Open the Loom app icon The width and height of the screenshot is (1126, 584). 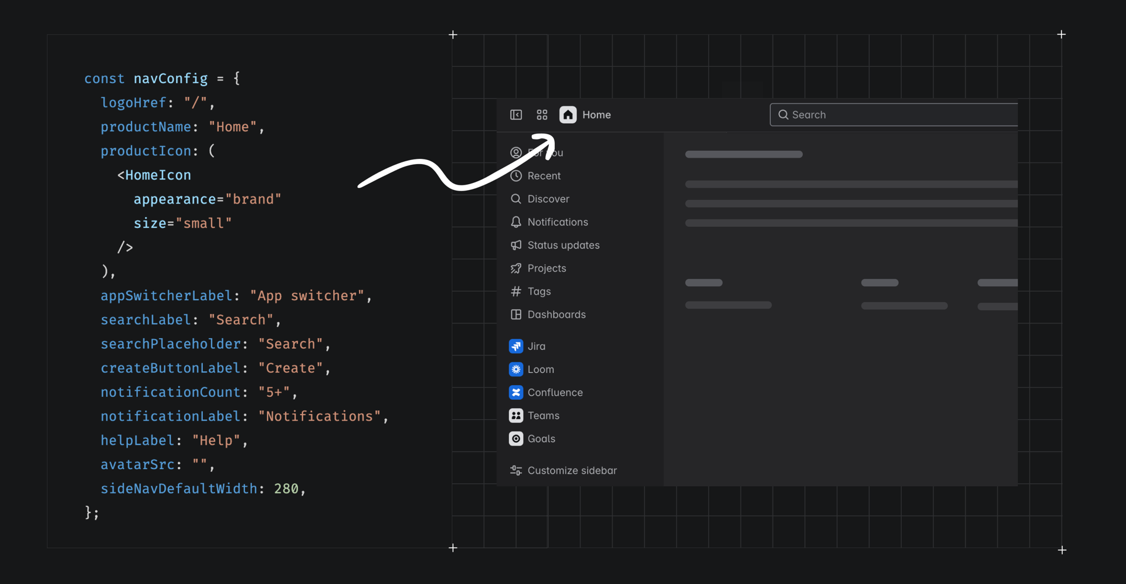pos(516,369)
